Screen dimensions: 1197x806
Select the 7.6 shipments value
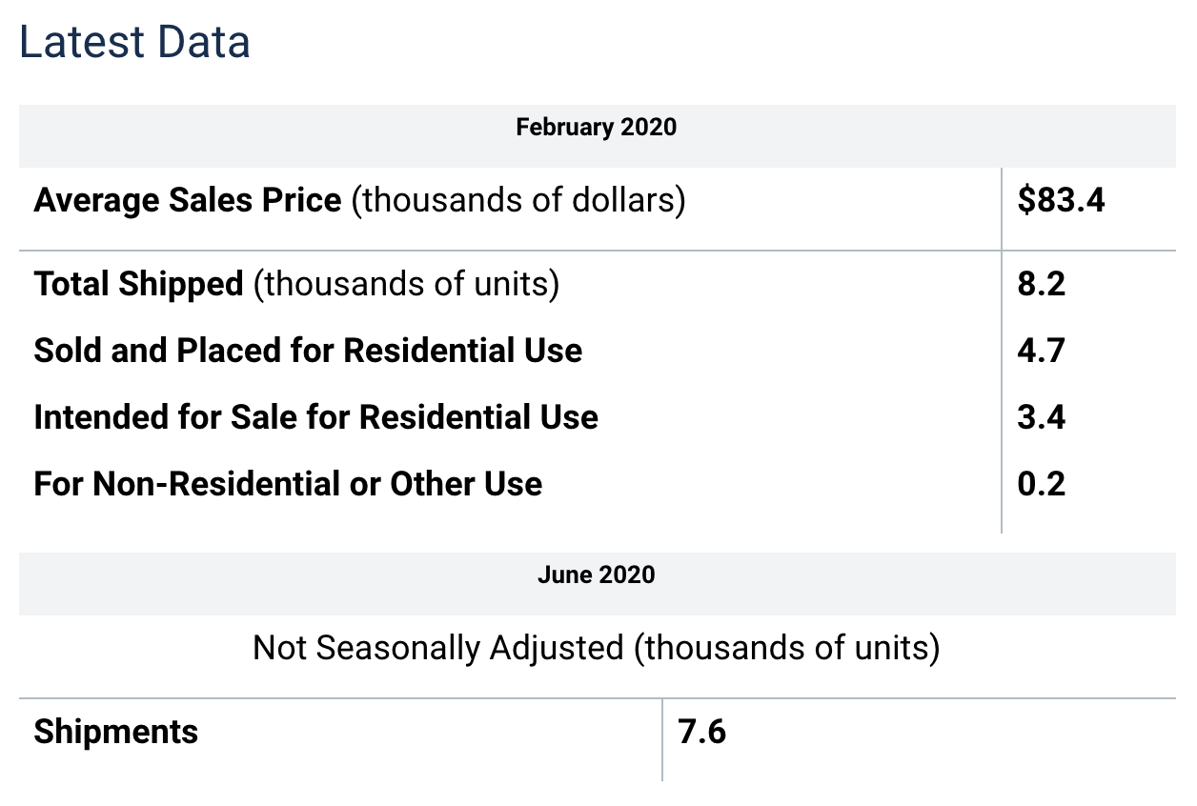(702, 732)
